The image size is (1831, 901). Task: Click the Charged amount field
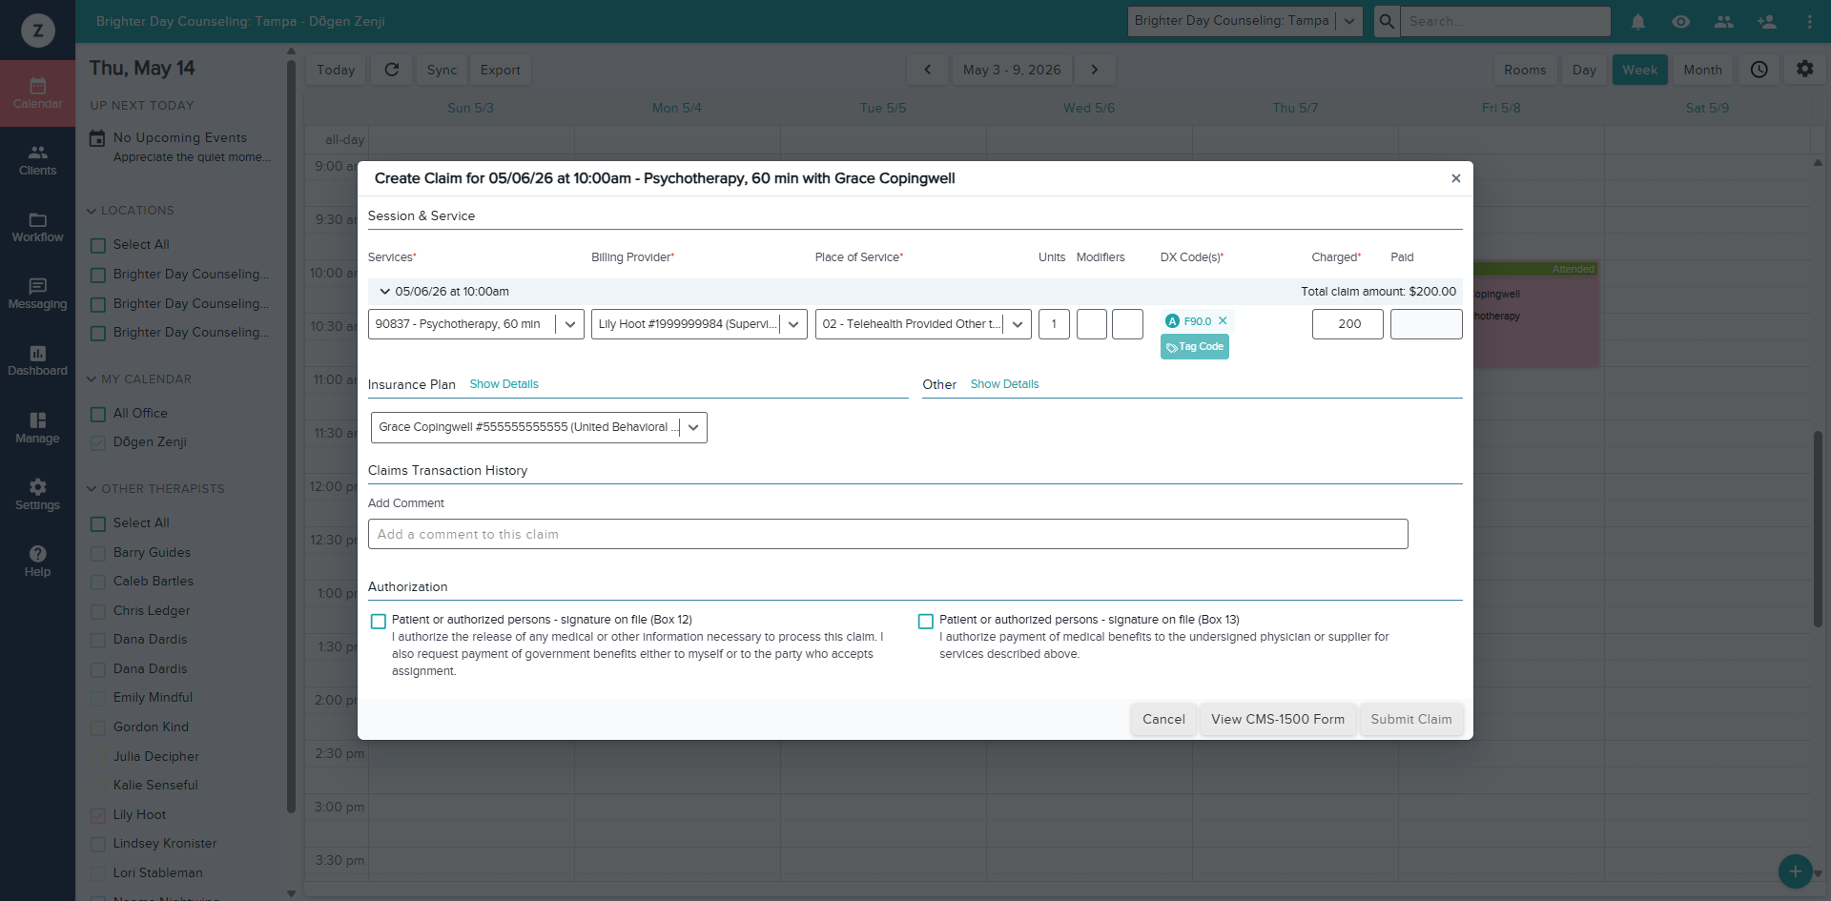point(1348,324)
